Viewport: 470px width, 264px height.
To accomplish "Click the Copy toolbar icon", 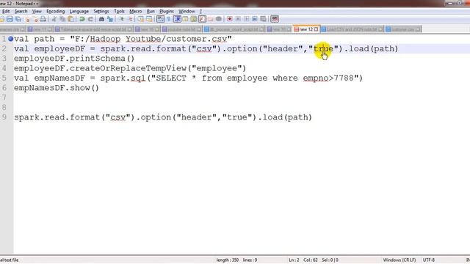I will pos(62,19).
